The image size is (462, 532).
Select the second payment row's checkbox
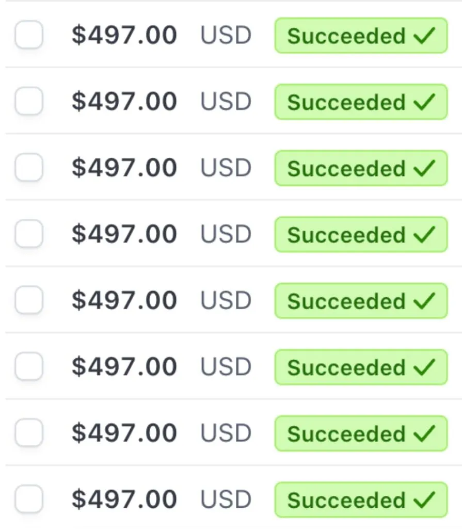point(29,101)
